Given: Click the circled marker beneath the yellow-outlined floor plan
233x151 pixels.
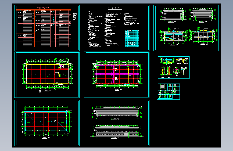Looking at the screenshot, I should pos(40,91).
